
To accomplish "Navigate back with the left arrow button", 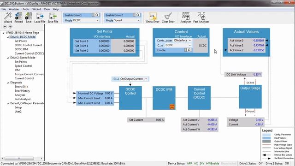I will 5,27.
